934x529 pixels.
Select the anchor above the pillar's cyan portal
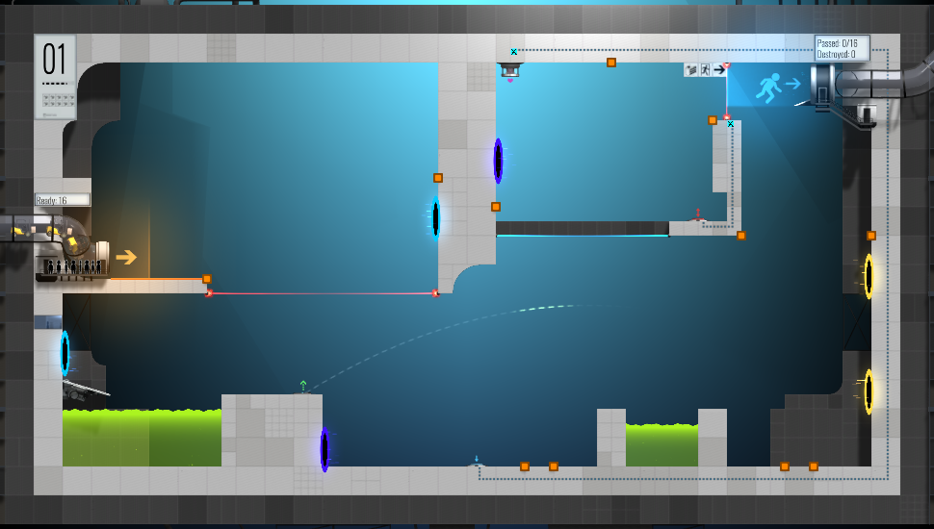pyautogui.click(x=438, y=178)
